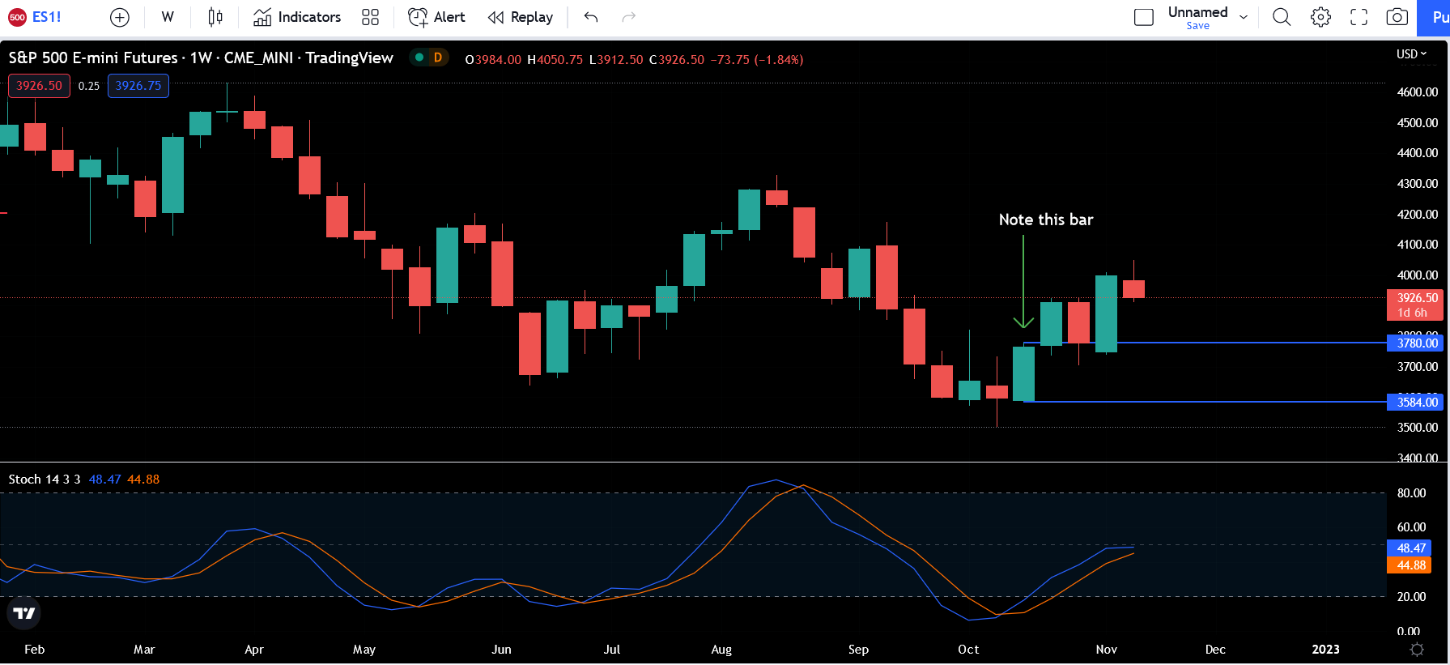Screen dimensions: 1450x665
Task: Expand the Unnamed layout dropdown
Action: [1244, 17]
